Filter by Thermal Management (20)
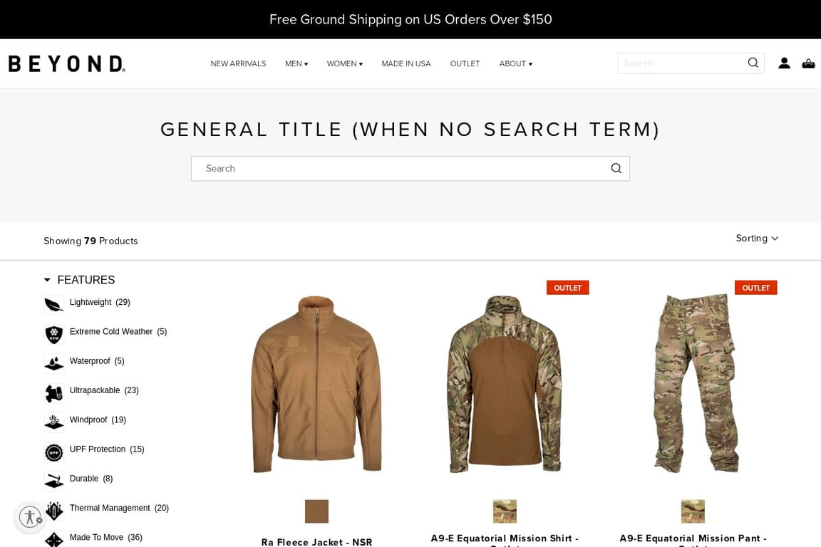Screen dimensions: 821x547 pyautogui.click(x=120, y=508)
